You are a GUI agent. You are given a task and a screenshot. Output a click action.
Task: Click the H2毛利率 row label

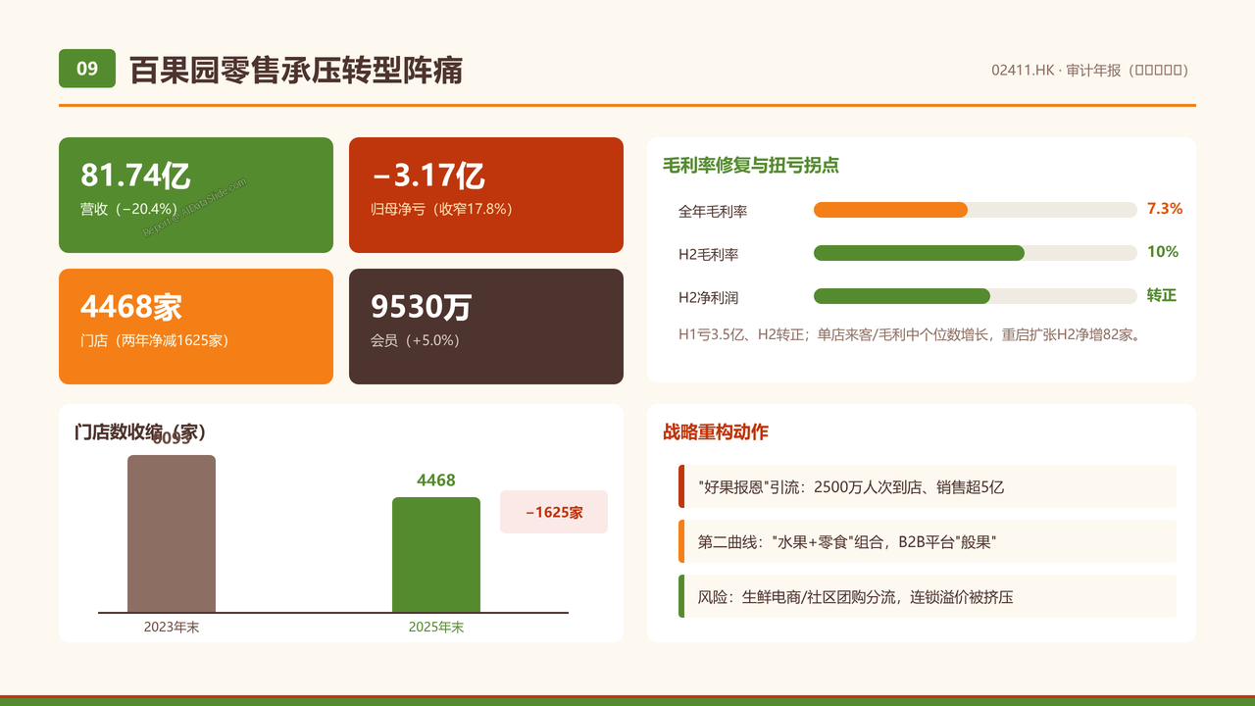708,254
